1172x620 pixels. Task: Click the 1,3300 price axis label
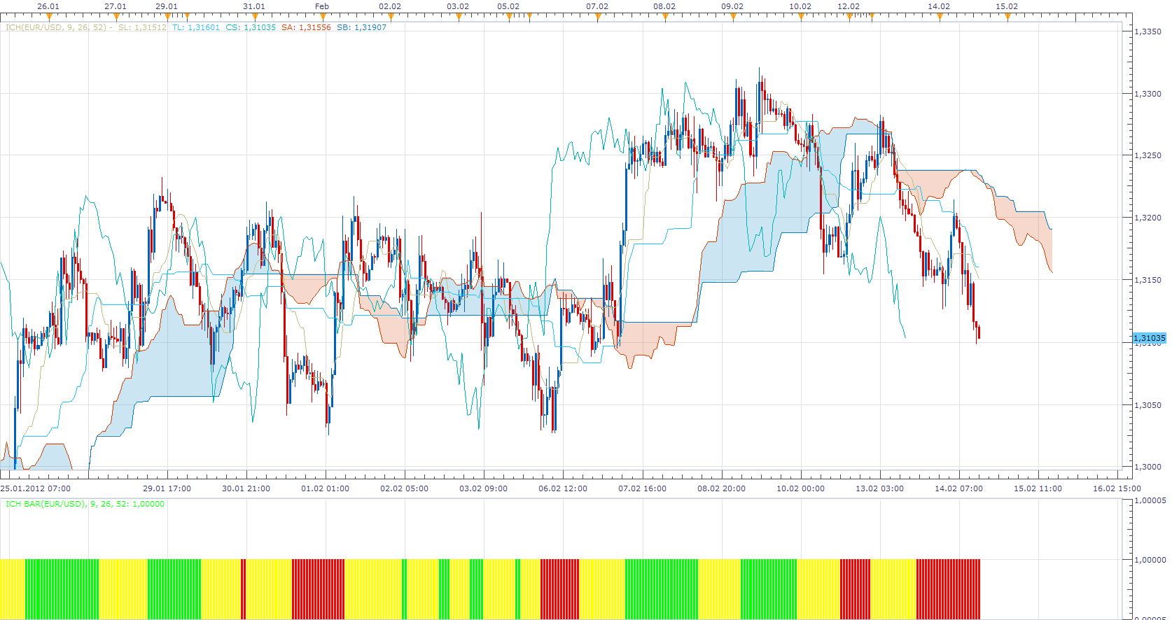pyautogui.click(x=1147, y=94)
